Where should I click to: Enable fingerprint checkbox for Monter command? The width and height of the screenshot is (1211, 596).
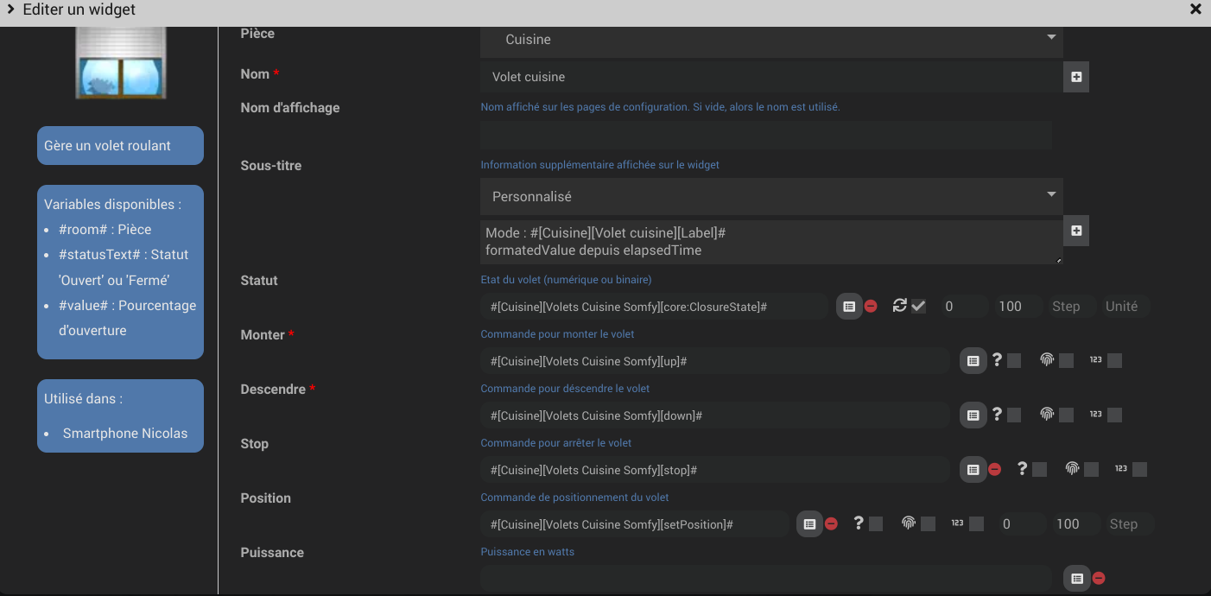pyautogui.click(x=1066, y=361)
